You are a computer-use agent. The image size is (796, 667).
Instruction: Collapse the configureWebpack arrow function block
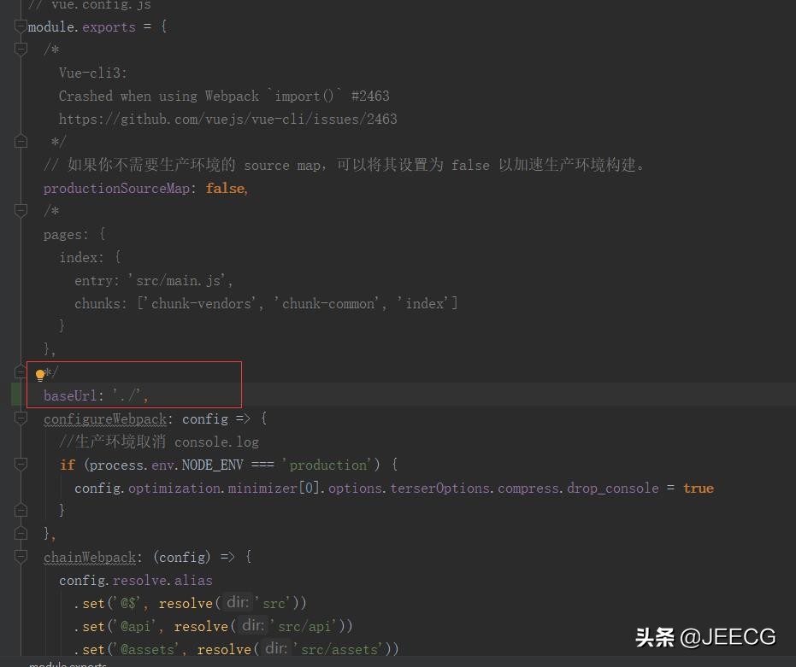pyautogui.click(x=21, y=418)
